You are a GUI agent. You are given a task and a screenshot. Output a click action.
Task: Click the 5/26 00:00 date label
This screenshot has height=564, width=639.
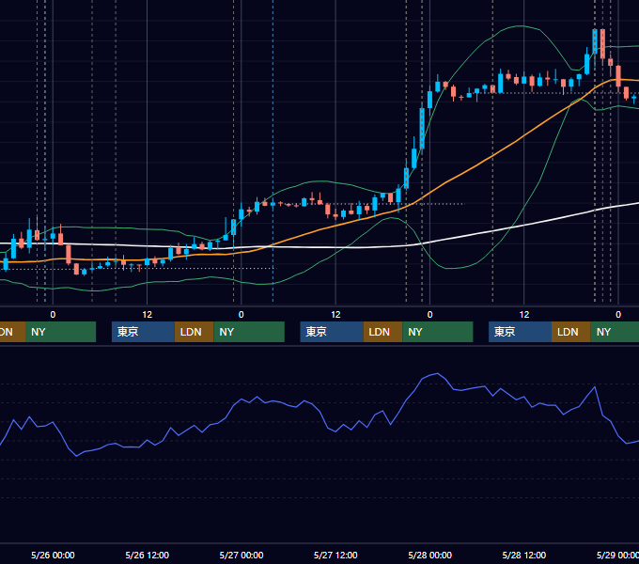click(x=53, y=555)
